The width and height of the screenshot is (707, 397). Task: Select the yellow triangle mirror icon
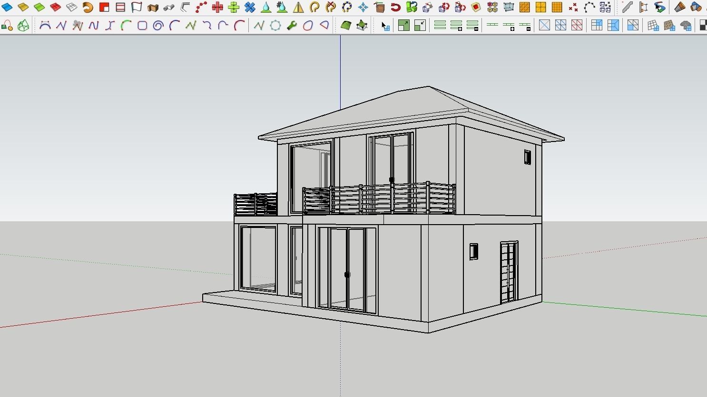pyautogui.click(x=298, y=7)
